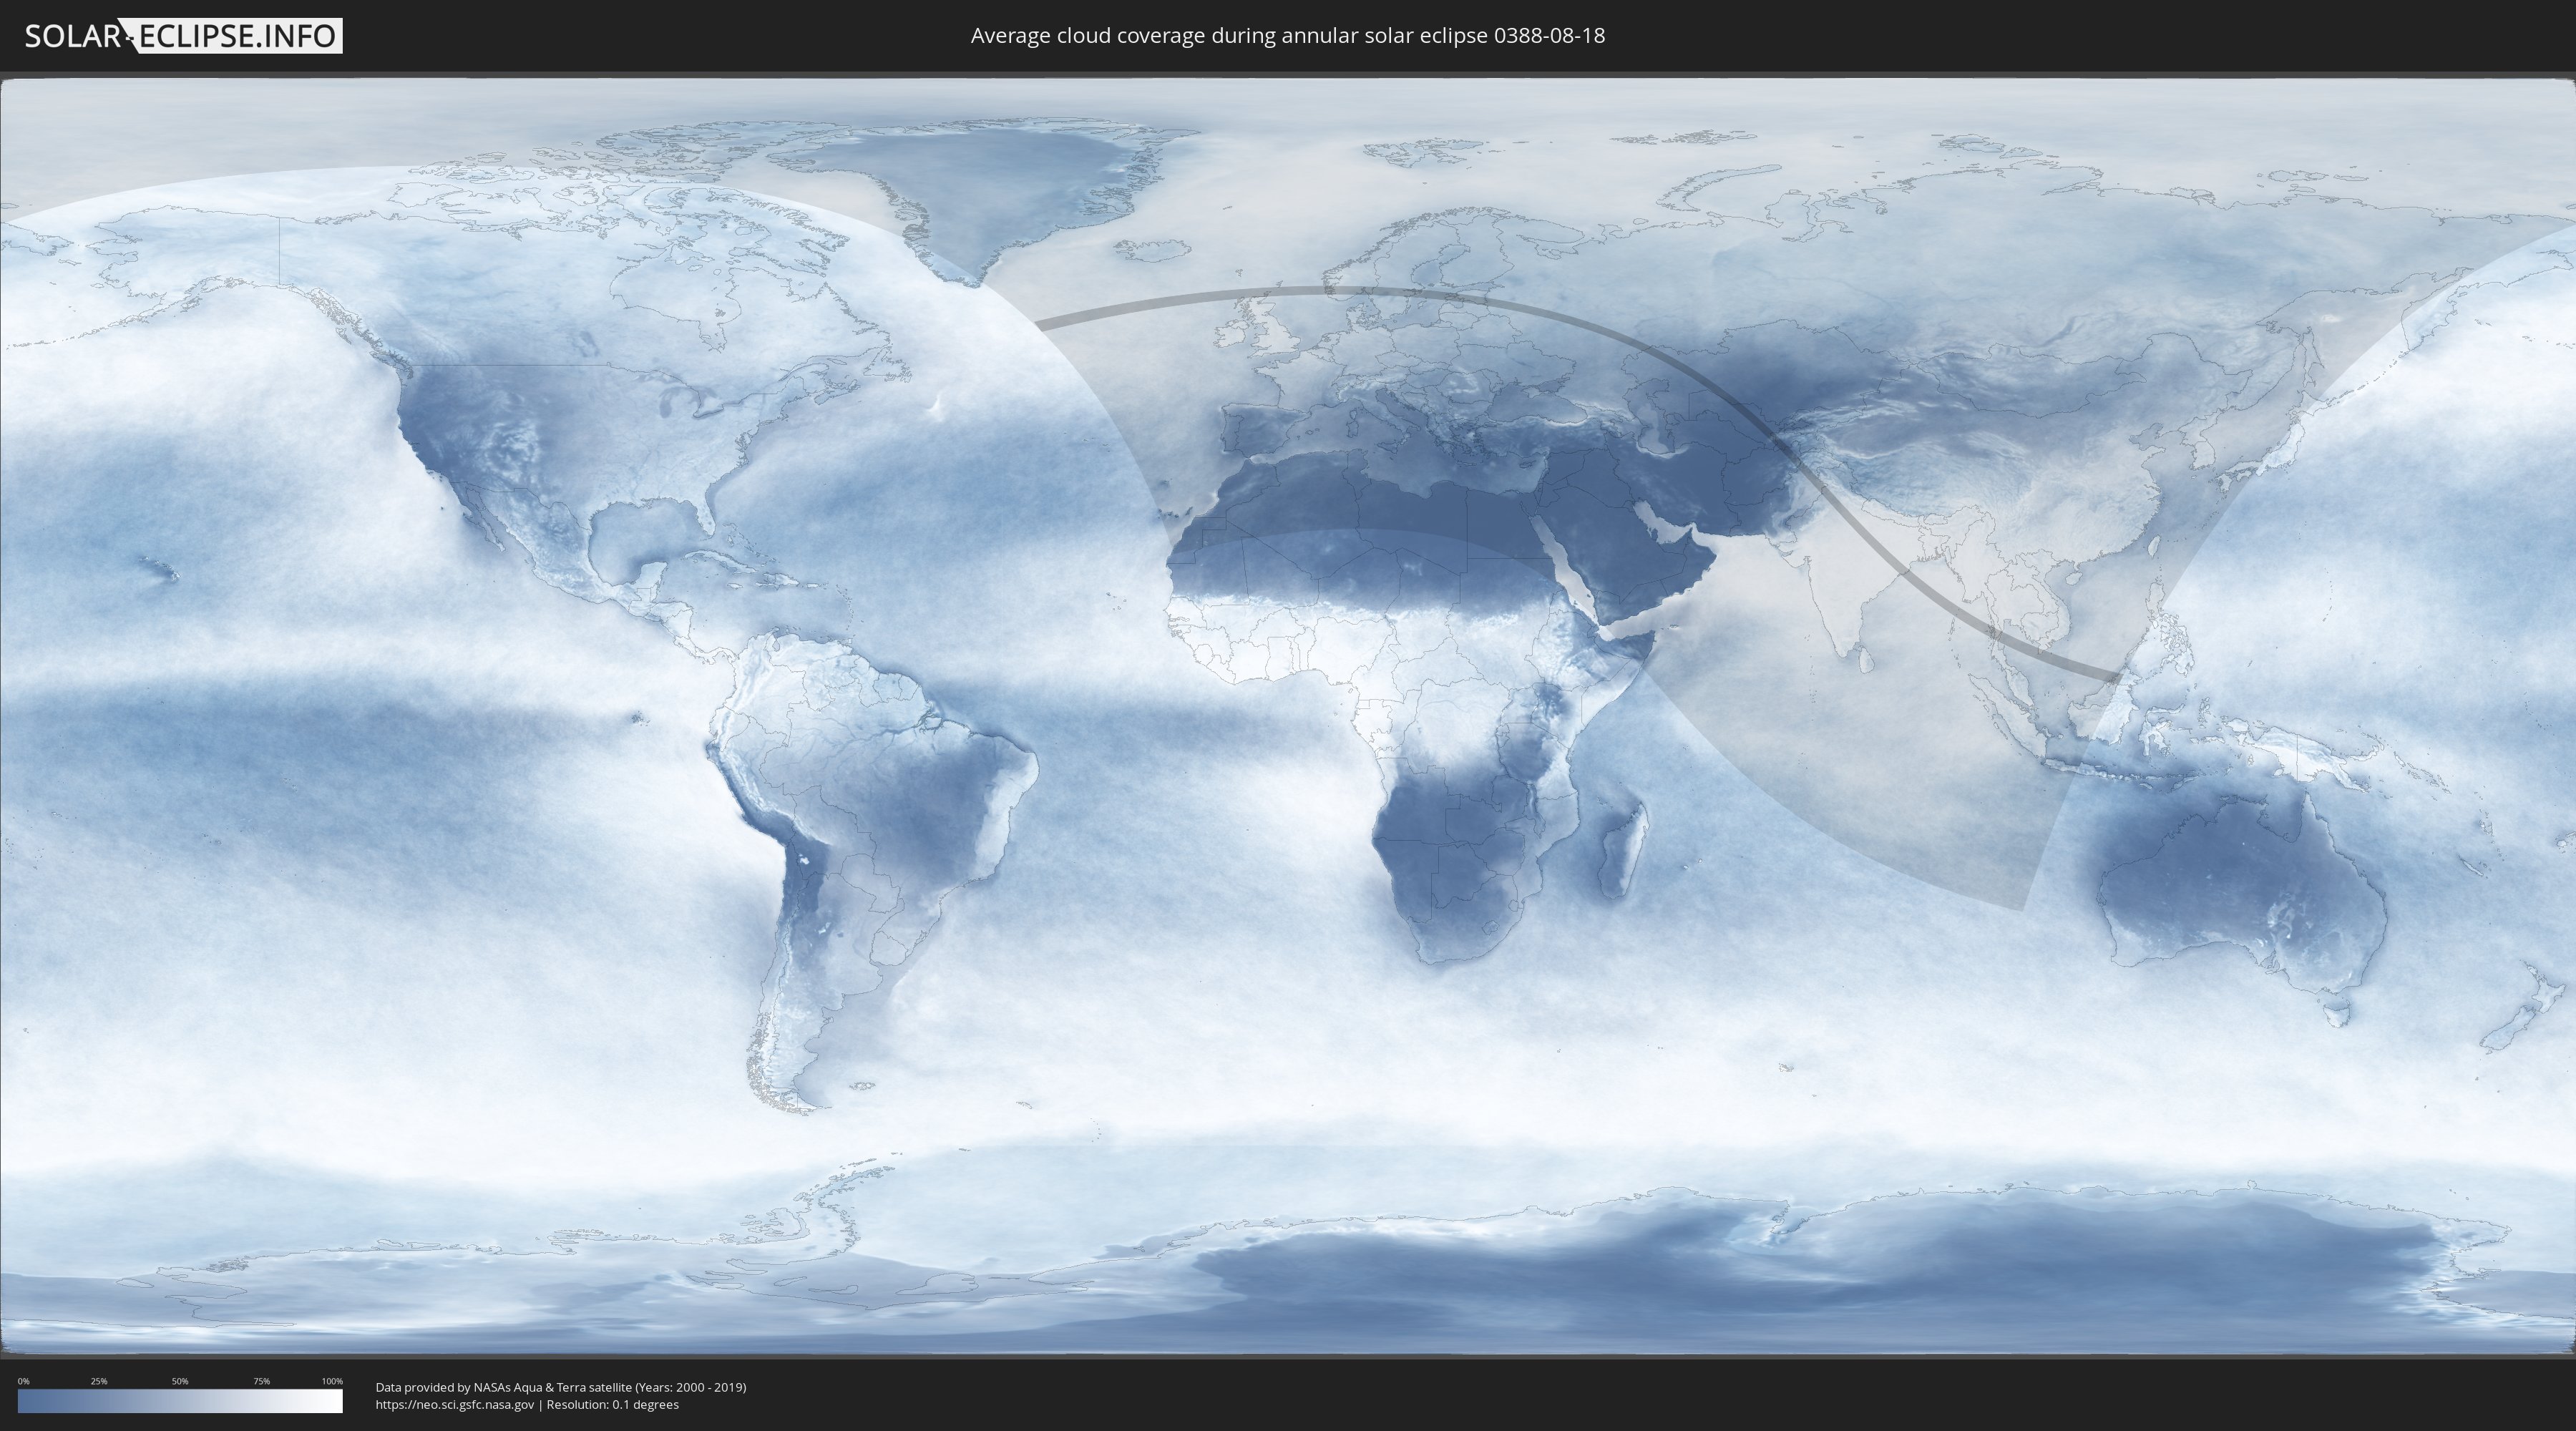The height and width of the screenshot is (1431, 2576).
Task: Click the '25%' legend label
Action: pyautogui.click(x=99, y=1381)
